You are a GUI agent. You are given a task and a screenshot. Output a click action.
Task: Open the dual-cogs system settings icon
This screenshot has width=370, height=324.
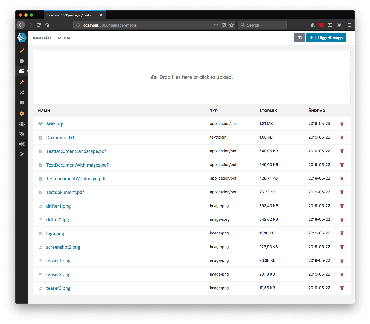click(22, 144)
